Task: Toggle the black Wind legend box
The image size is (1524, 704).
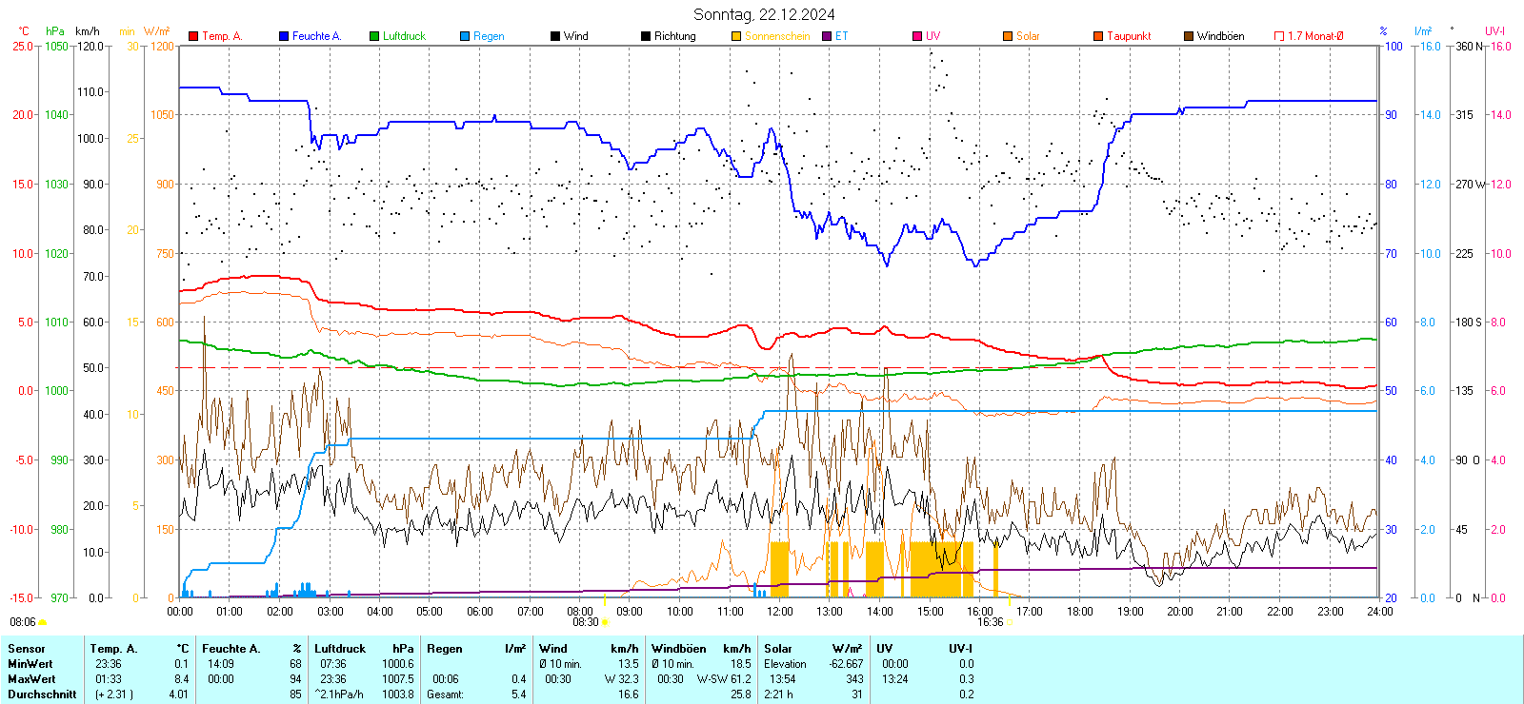Action: [555, 36]
